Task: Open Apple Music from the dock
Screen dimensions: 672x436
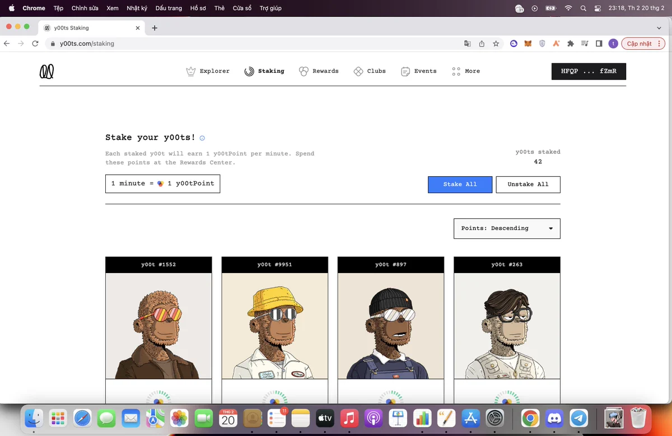Action: (349, 418)
